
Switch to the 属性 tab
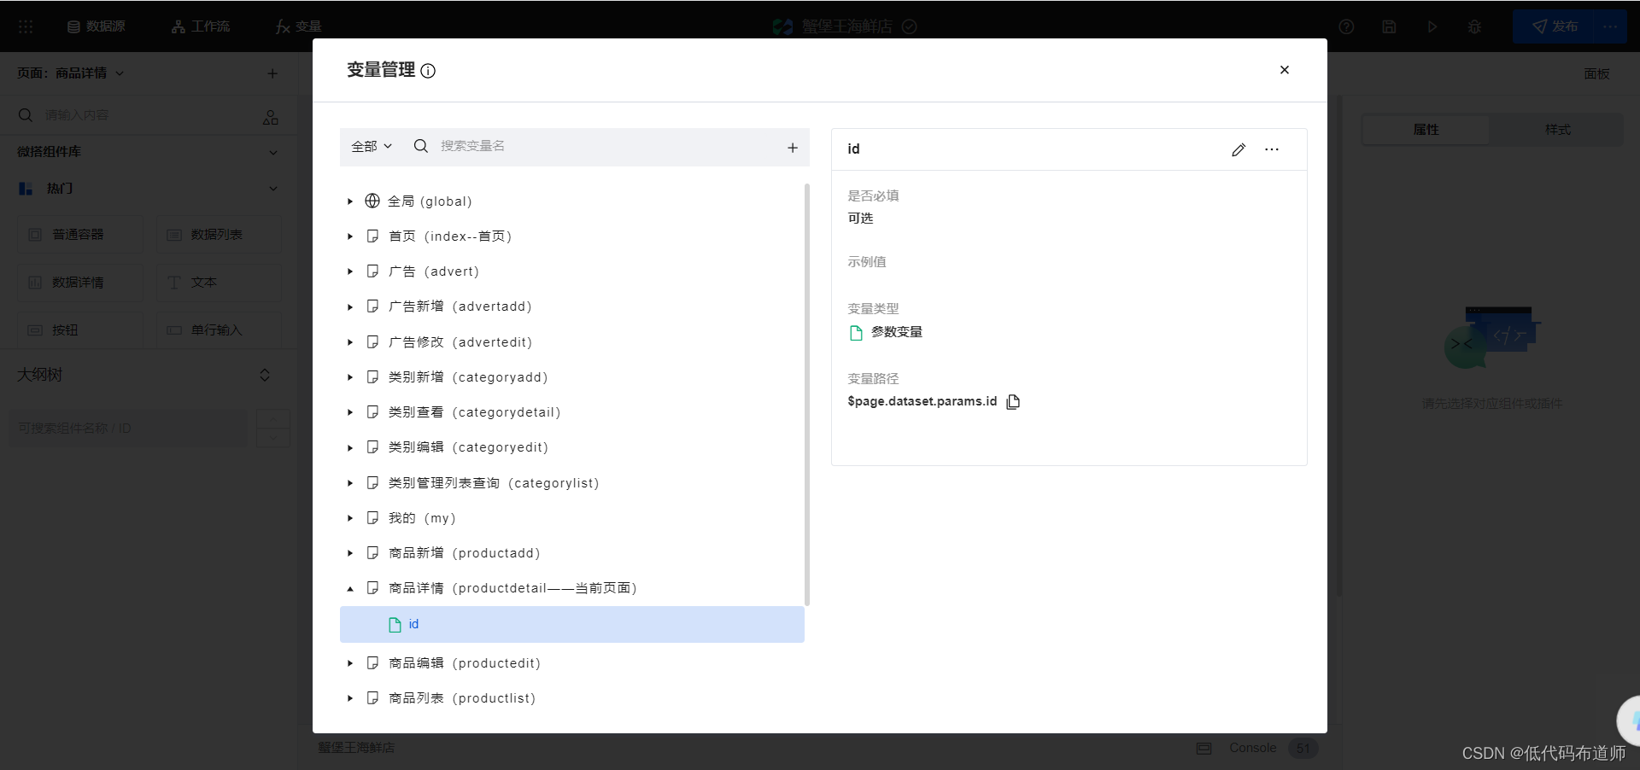tap(1426, 130)
